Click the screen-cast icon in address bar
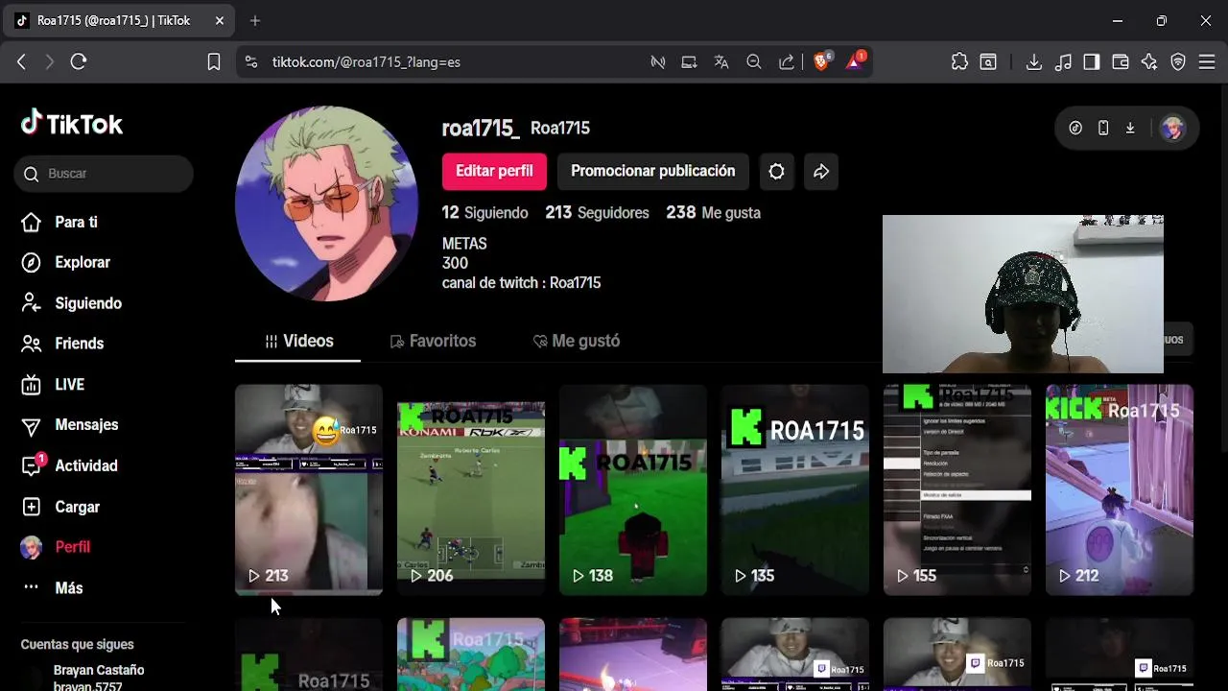 (689, 61)
